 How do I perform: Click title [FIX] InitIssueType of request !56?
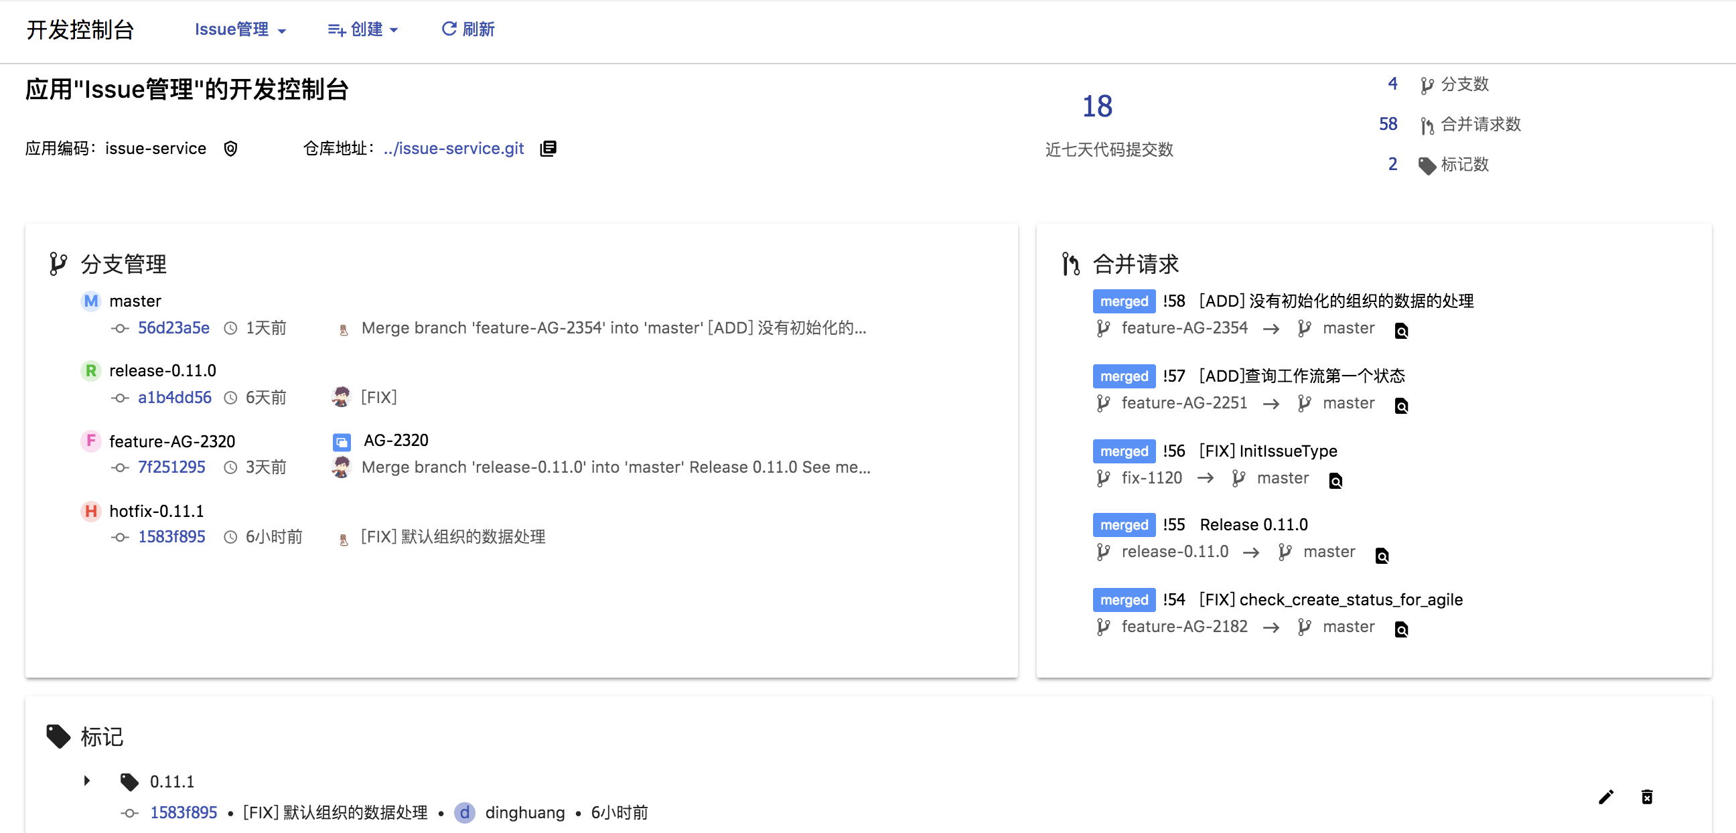coord(1269,451)
